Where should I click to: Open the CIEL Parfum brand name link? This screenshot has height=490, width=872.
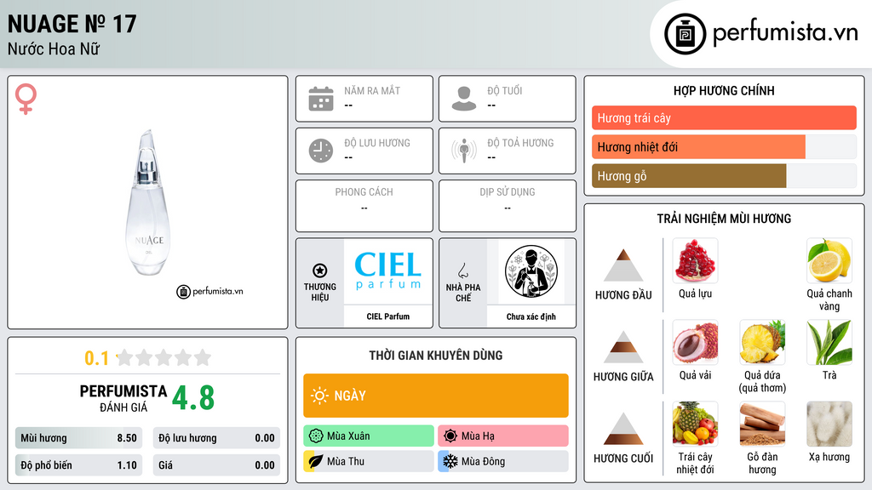[388, 316]
